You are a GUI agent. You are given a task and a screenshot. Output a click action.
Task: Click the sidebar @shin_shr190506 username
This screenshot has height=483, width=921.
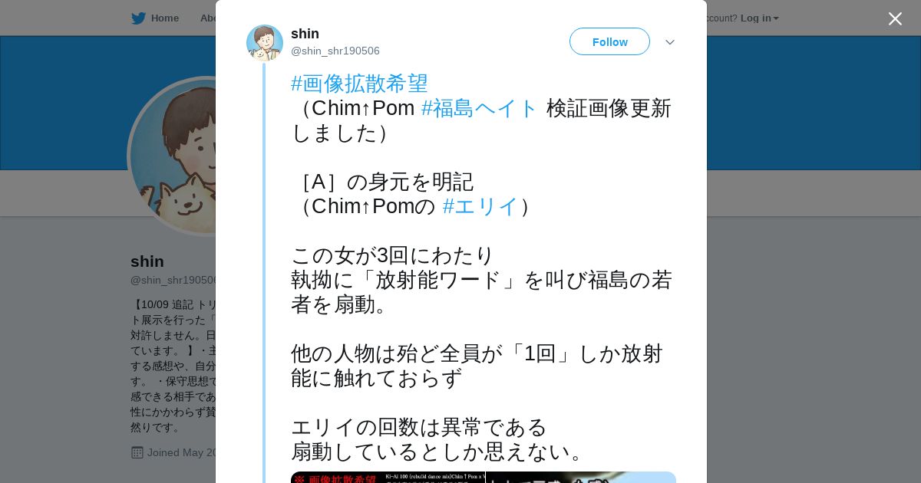173,281
